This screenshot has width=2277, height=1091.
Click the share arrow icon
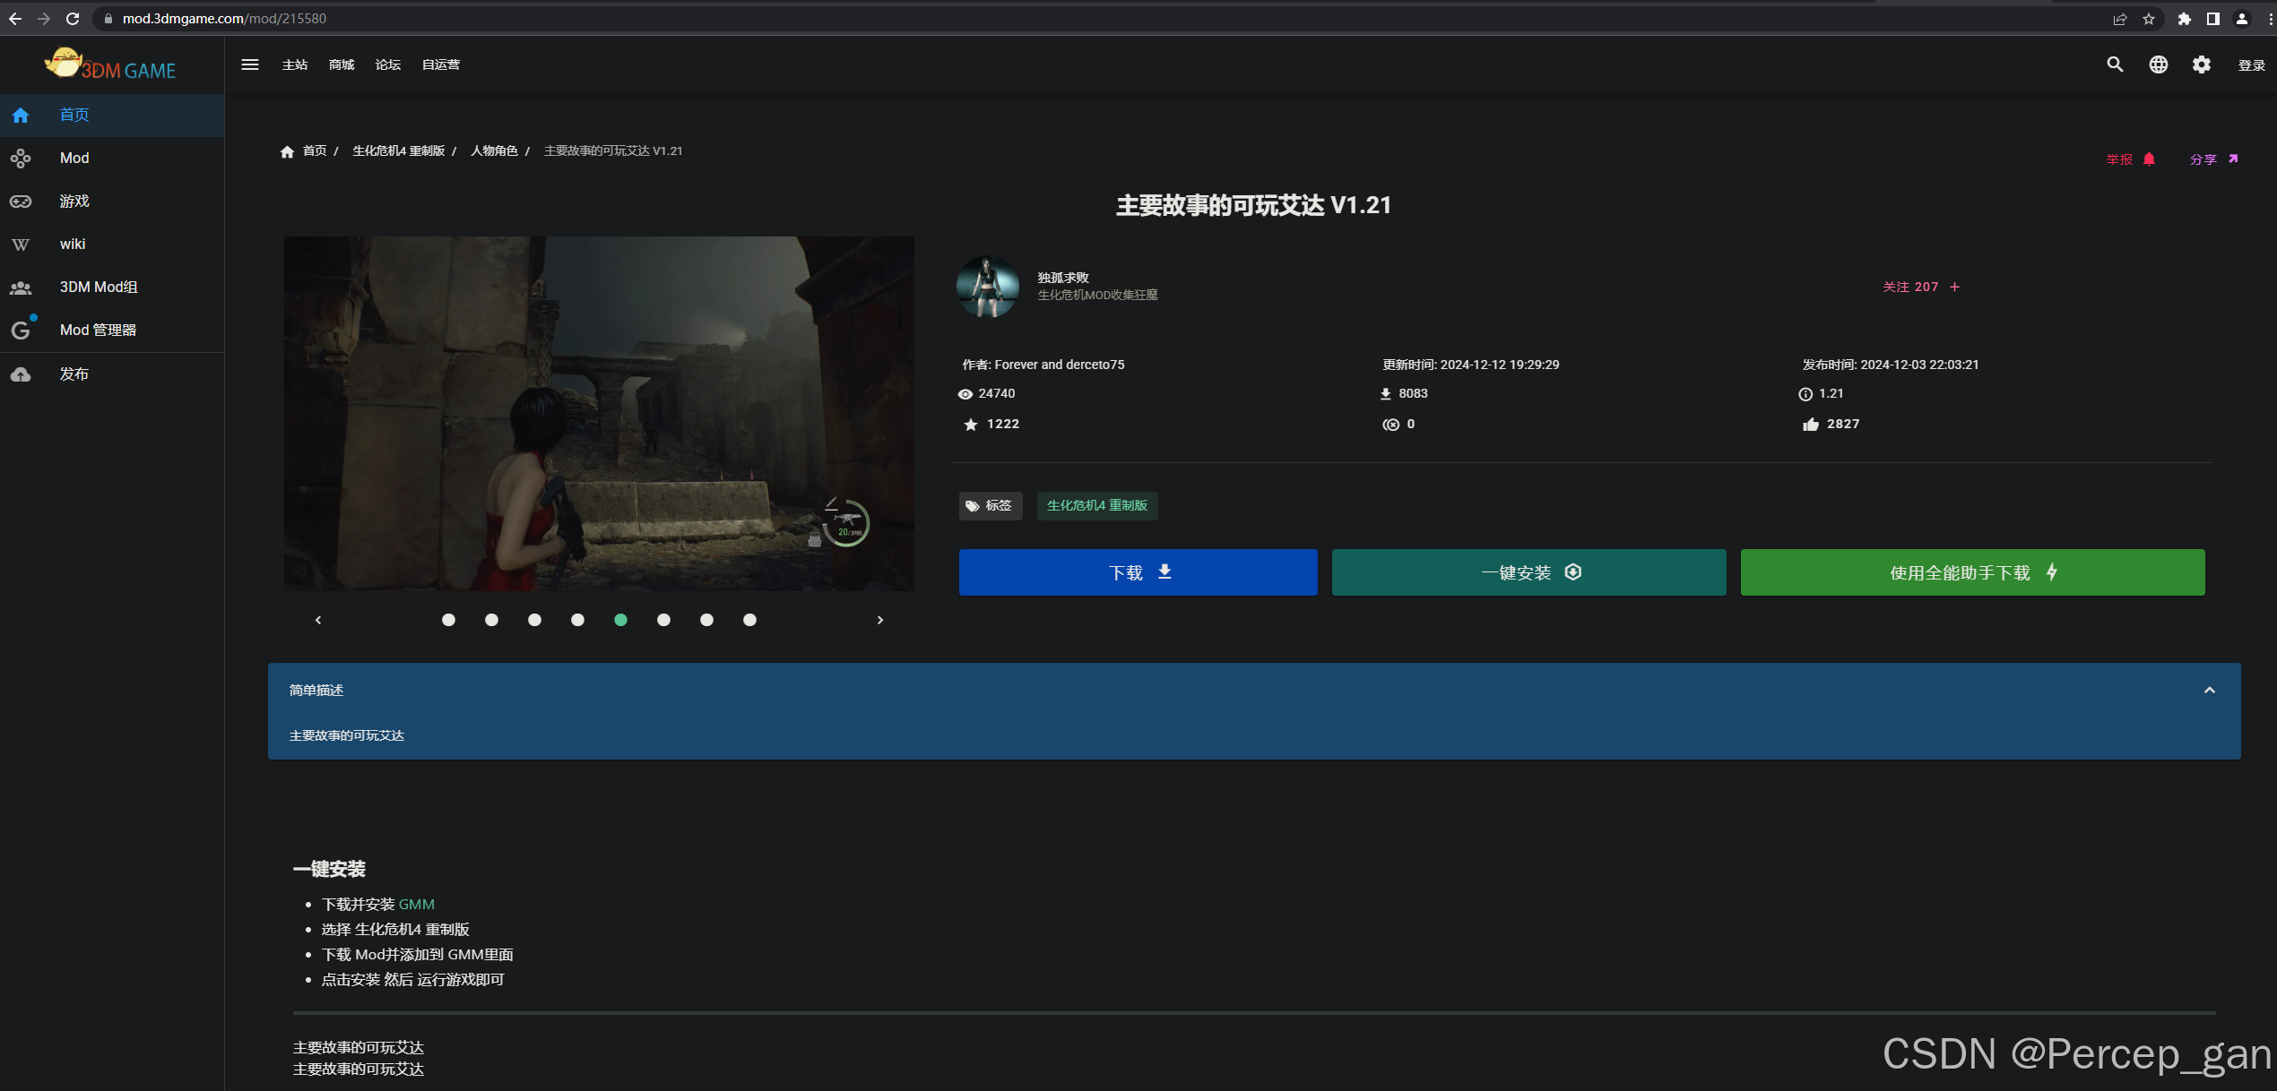click(2233, 159)
